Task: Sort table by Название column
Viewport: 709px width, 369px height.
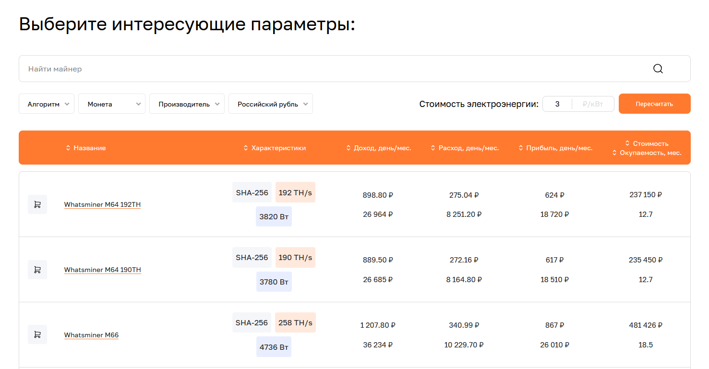Action: tap(85, 148)
